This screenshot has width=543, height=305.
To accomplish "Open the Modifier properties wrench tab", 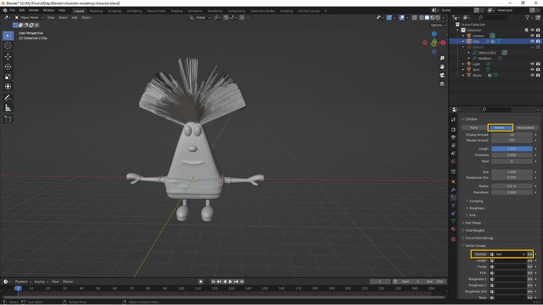I will 453,189.
